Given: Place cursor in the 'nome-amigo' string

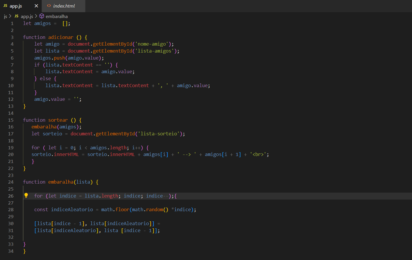Looking at the screenshot, I should click(151, 44).
